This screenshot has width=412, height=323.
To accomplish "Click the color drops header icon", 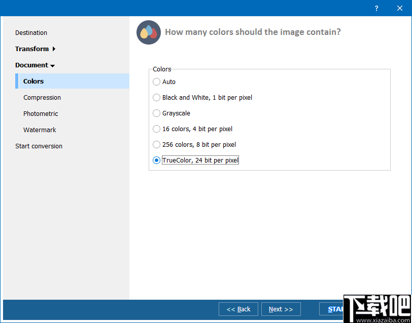I will [149, 32].
